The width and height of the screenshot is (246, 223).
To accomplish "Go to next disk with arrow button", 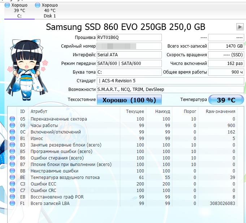I will click(x=240, y=27).
